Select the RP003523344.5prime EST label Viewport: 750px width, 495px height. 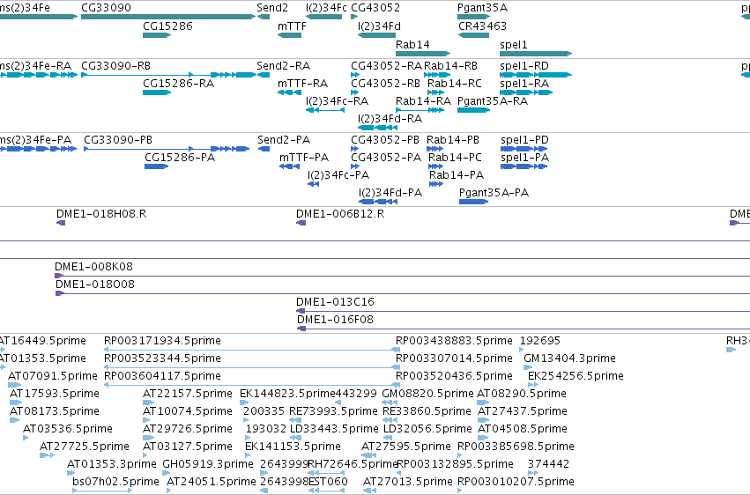click(163, 358)
